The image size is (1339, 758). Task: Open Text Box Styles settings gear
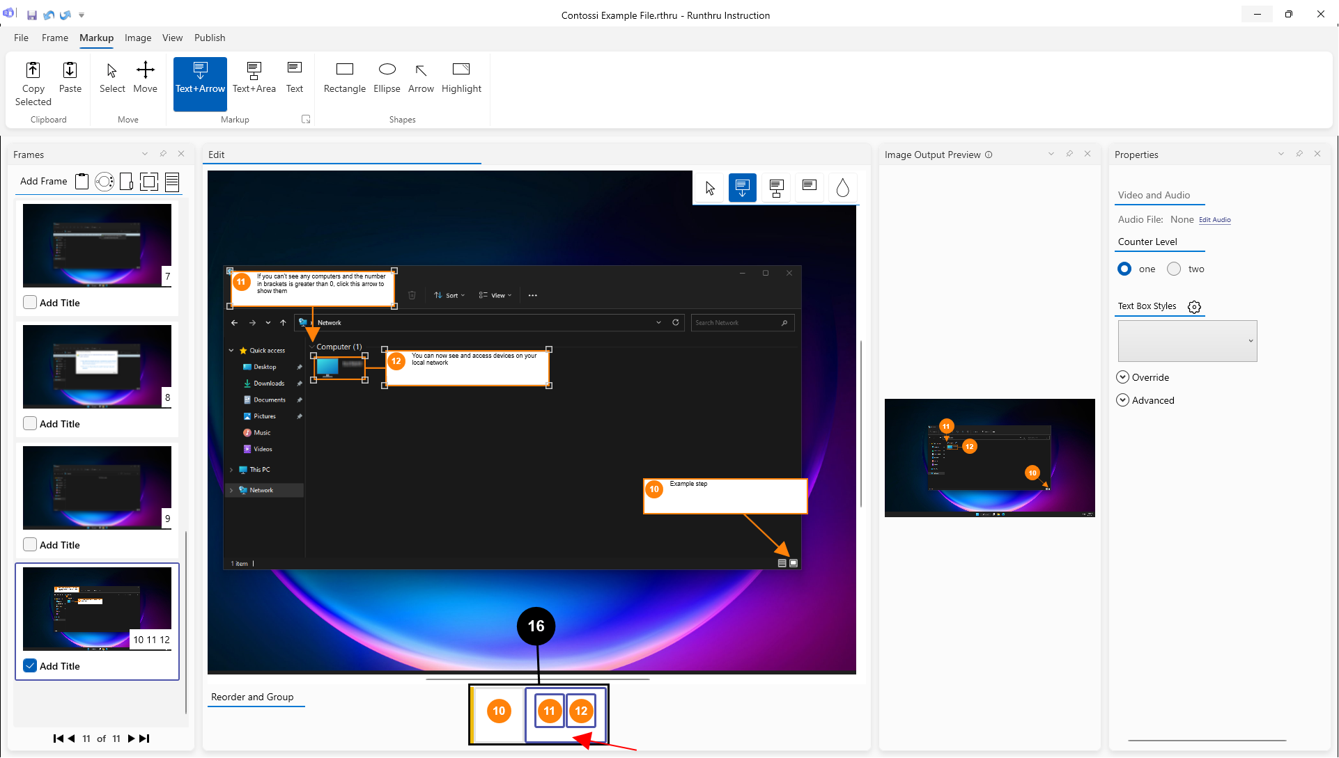click(1194, 307)
